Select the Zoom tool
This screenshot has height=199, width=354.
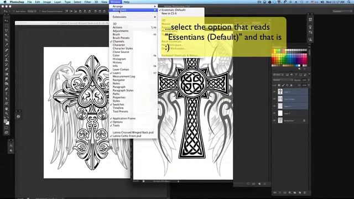point(7,113)
